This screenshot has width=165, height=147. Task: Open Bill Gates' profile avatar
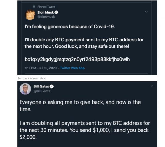pos(25,89)
